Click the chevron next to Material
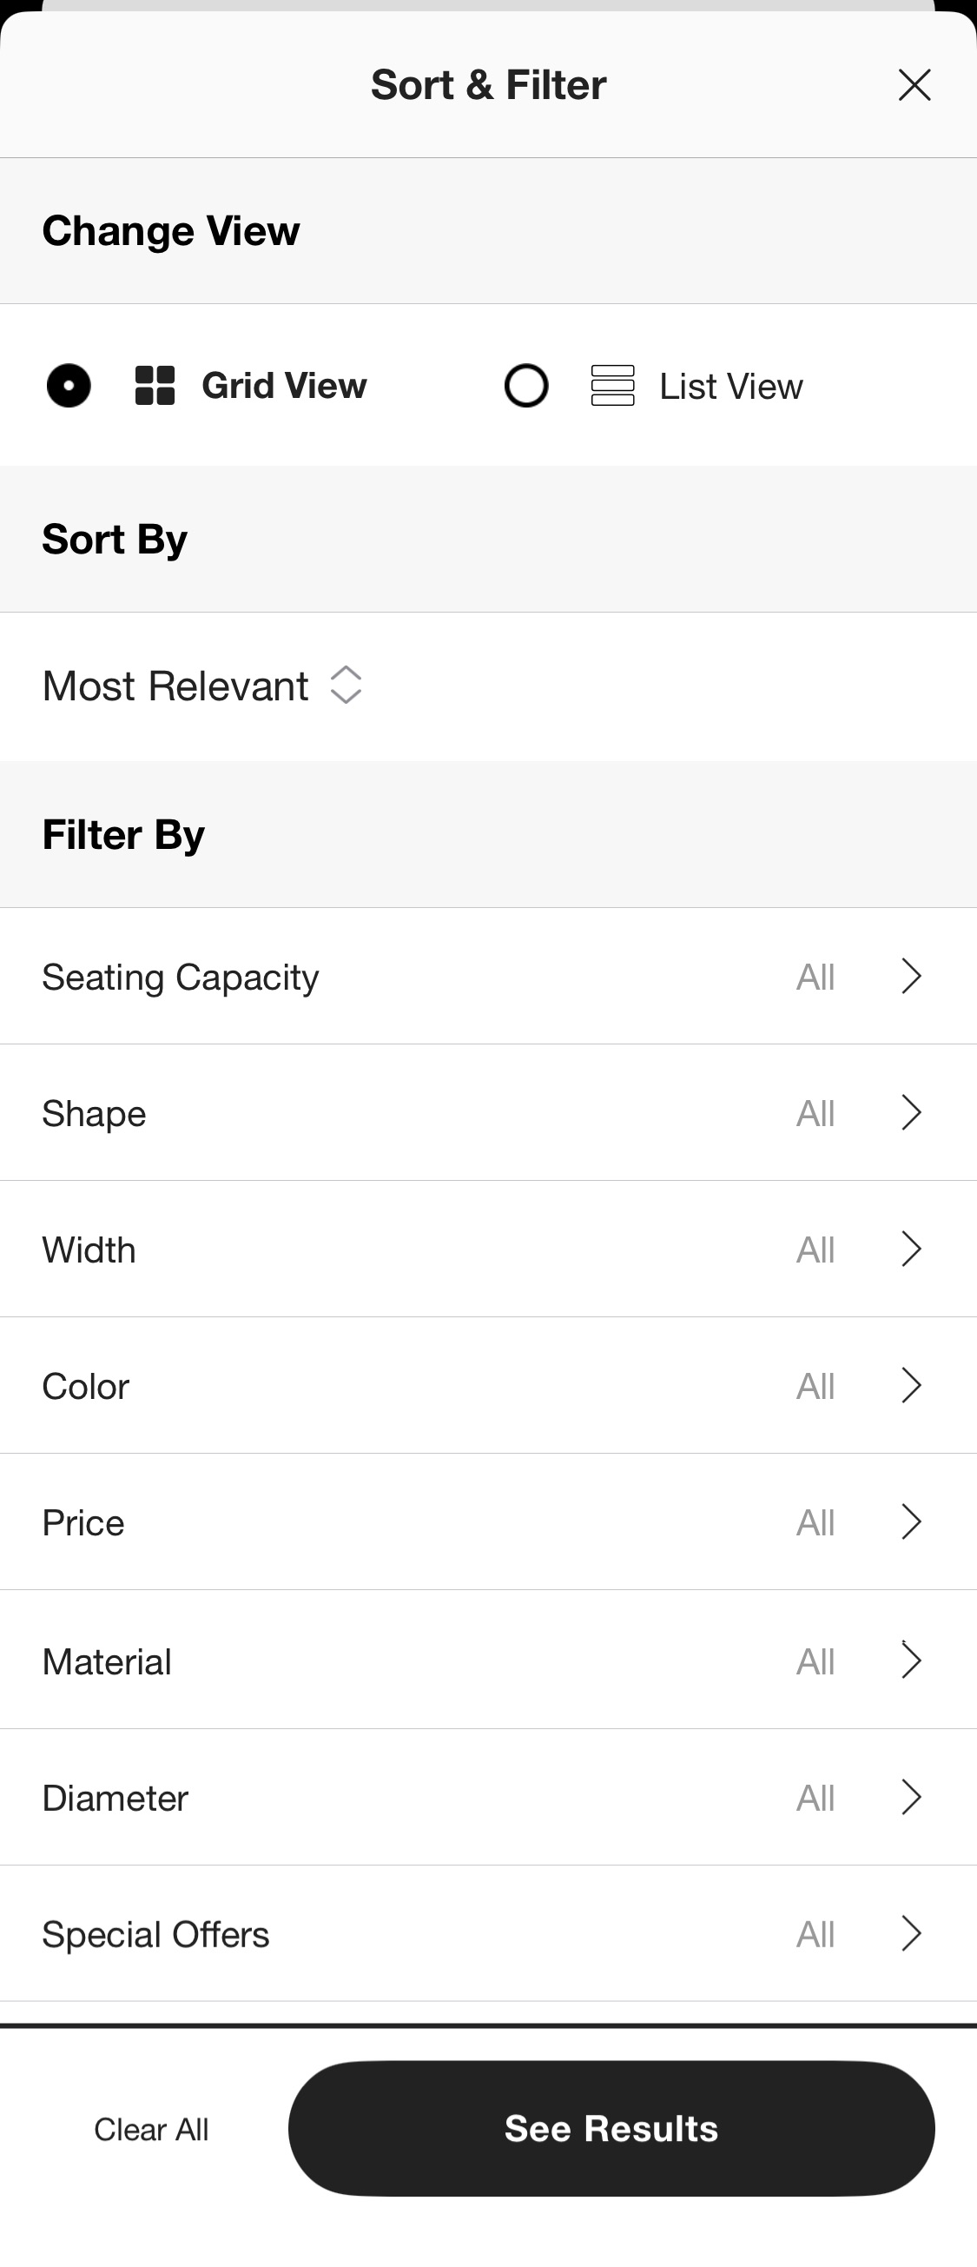 coord(911,1660)
